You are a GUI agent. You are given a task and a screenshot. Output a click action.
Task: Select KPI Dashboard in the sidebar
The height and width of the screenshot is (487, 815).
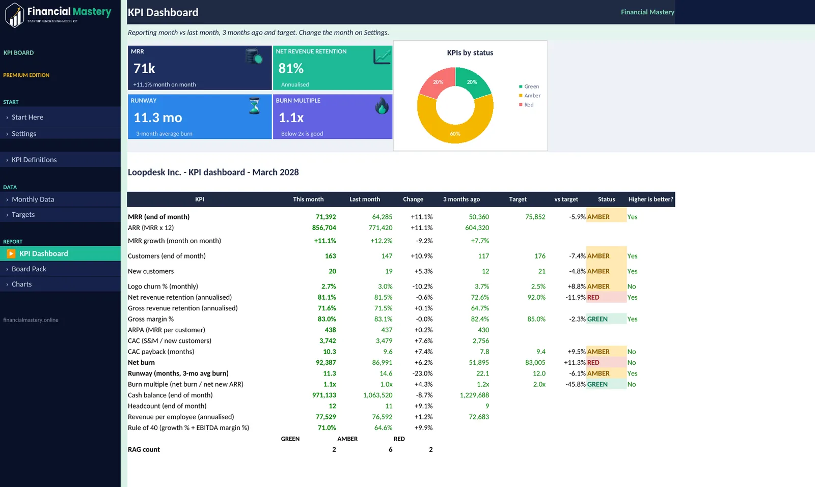(60, 253)
